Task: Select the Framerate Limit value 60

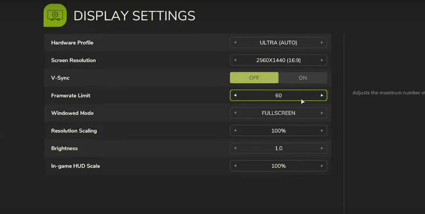Action: [x=278, y=95]
